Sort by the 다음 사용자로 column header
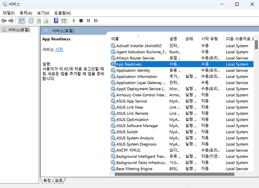Viewport: 259px width, 188px height. pyautogui.click(x=239, y=39)
